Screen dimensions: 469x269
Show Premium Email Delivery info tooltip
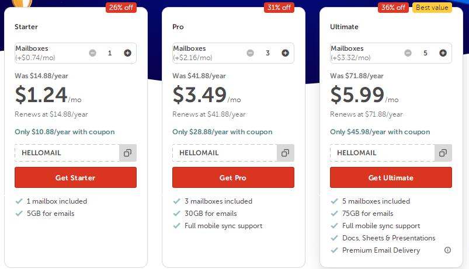pos(447,250)
